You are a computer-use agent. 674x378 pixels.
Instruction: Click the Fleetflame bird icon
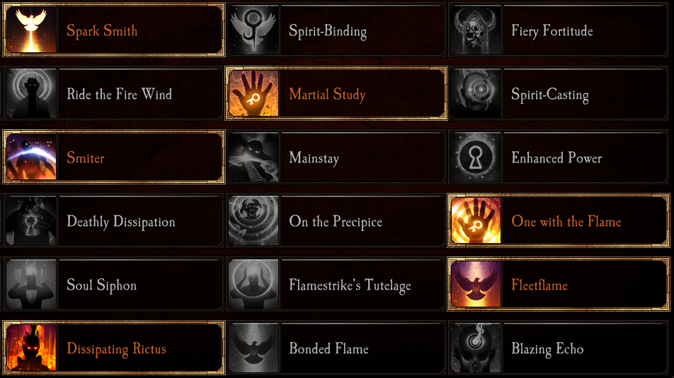(476, 285)
